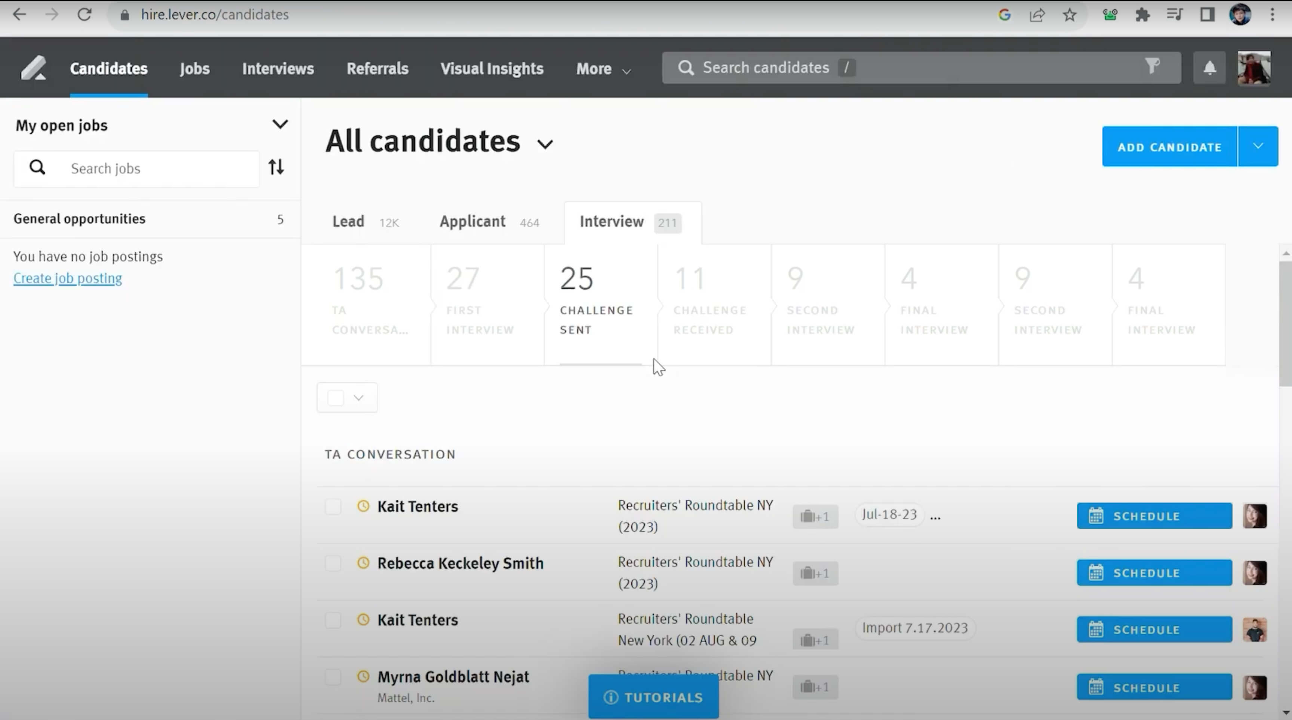Click the Create job posting link
The width and height of the screenshot is (1292, 720).
pyautogui.click(x=68, y=278)
